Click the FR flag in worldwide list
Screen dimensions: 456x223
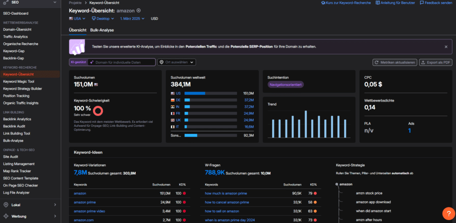coord(172,114)
